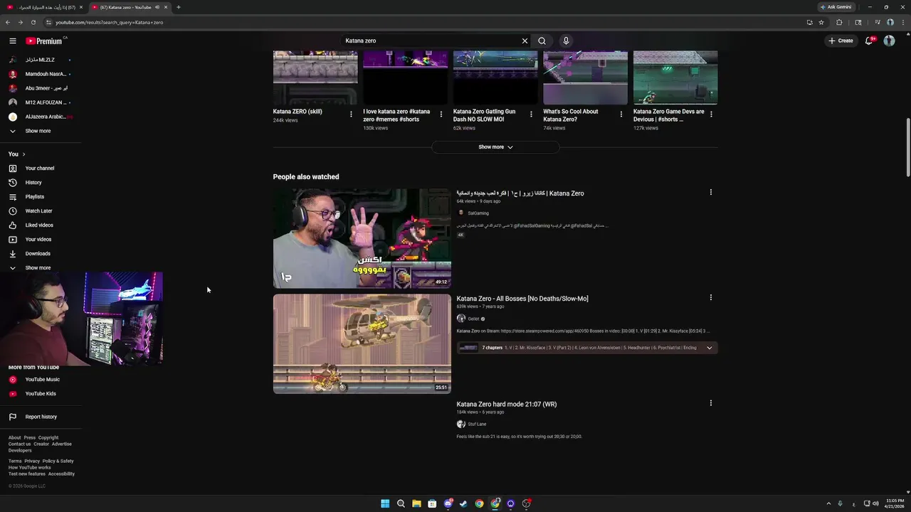The width and height of the screenshot is (911, 512).
Task: Open Katana Zero All Bosses video title
Action: [522, 299]
